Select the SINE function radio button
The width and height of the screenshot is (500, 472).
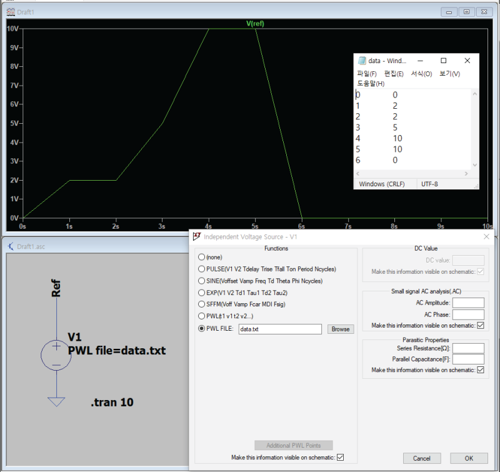pos(201,281)
